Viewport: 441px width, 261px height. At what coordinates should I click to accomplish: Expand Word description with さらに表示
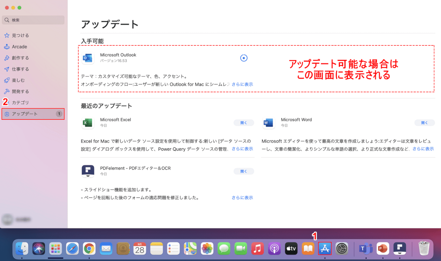pos(423,149)
